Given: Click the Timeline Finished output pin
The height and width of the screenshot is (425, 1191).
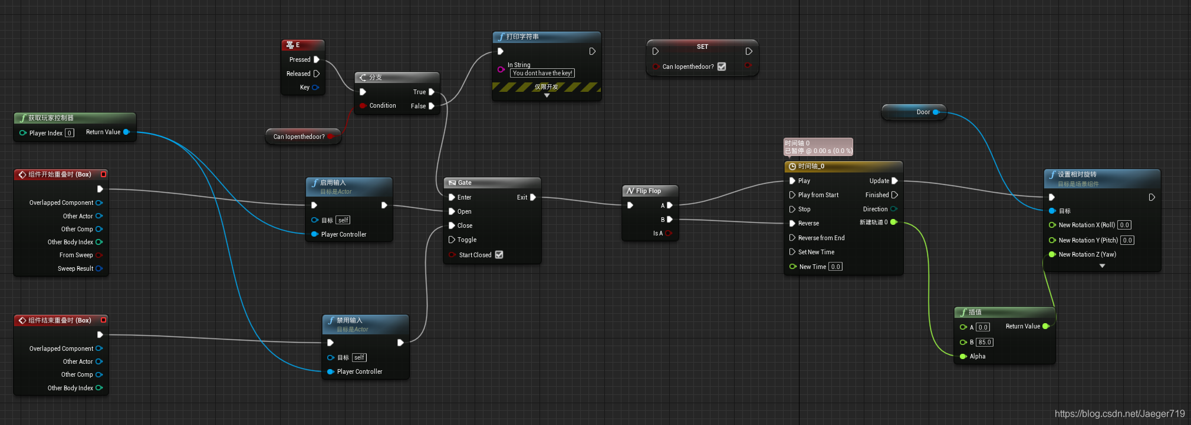Looking at the screenshot, I should (894, 195).
